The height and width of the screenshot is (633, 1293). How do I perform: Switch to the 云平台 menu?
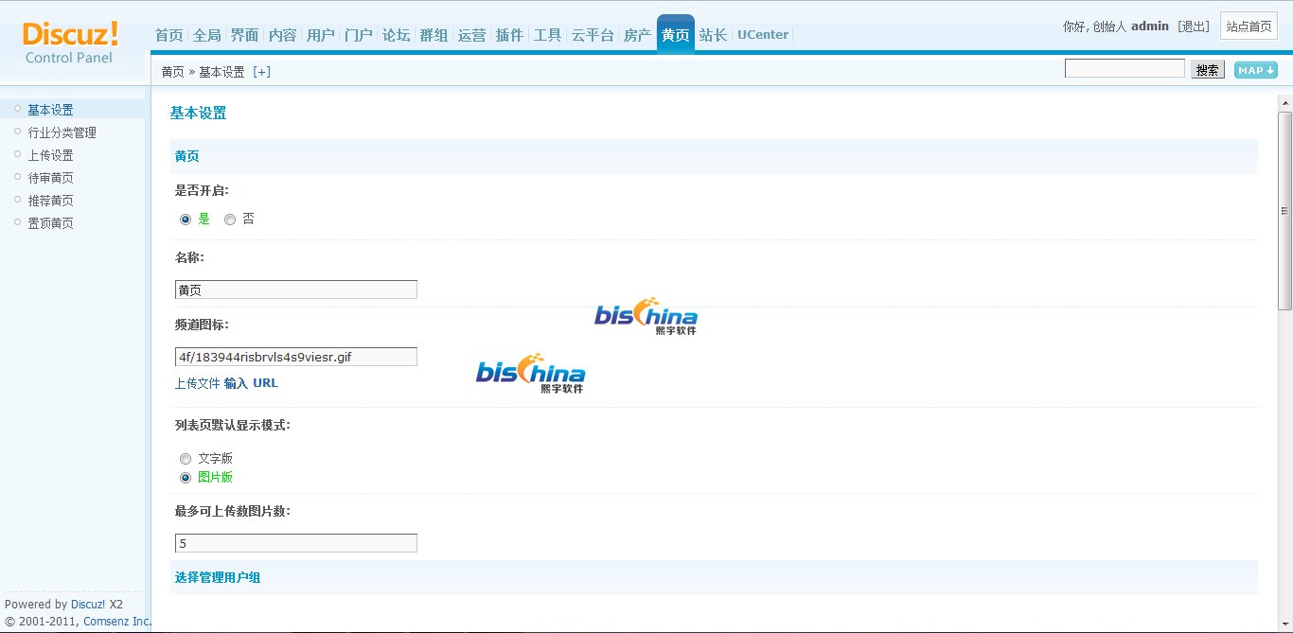pos(593,35)
